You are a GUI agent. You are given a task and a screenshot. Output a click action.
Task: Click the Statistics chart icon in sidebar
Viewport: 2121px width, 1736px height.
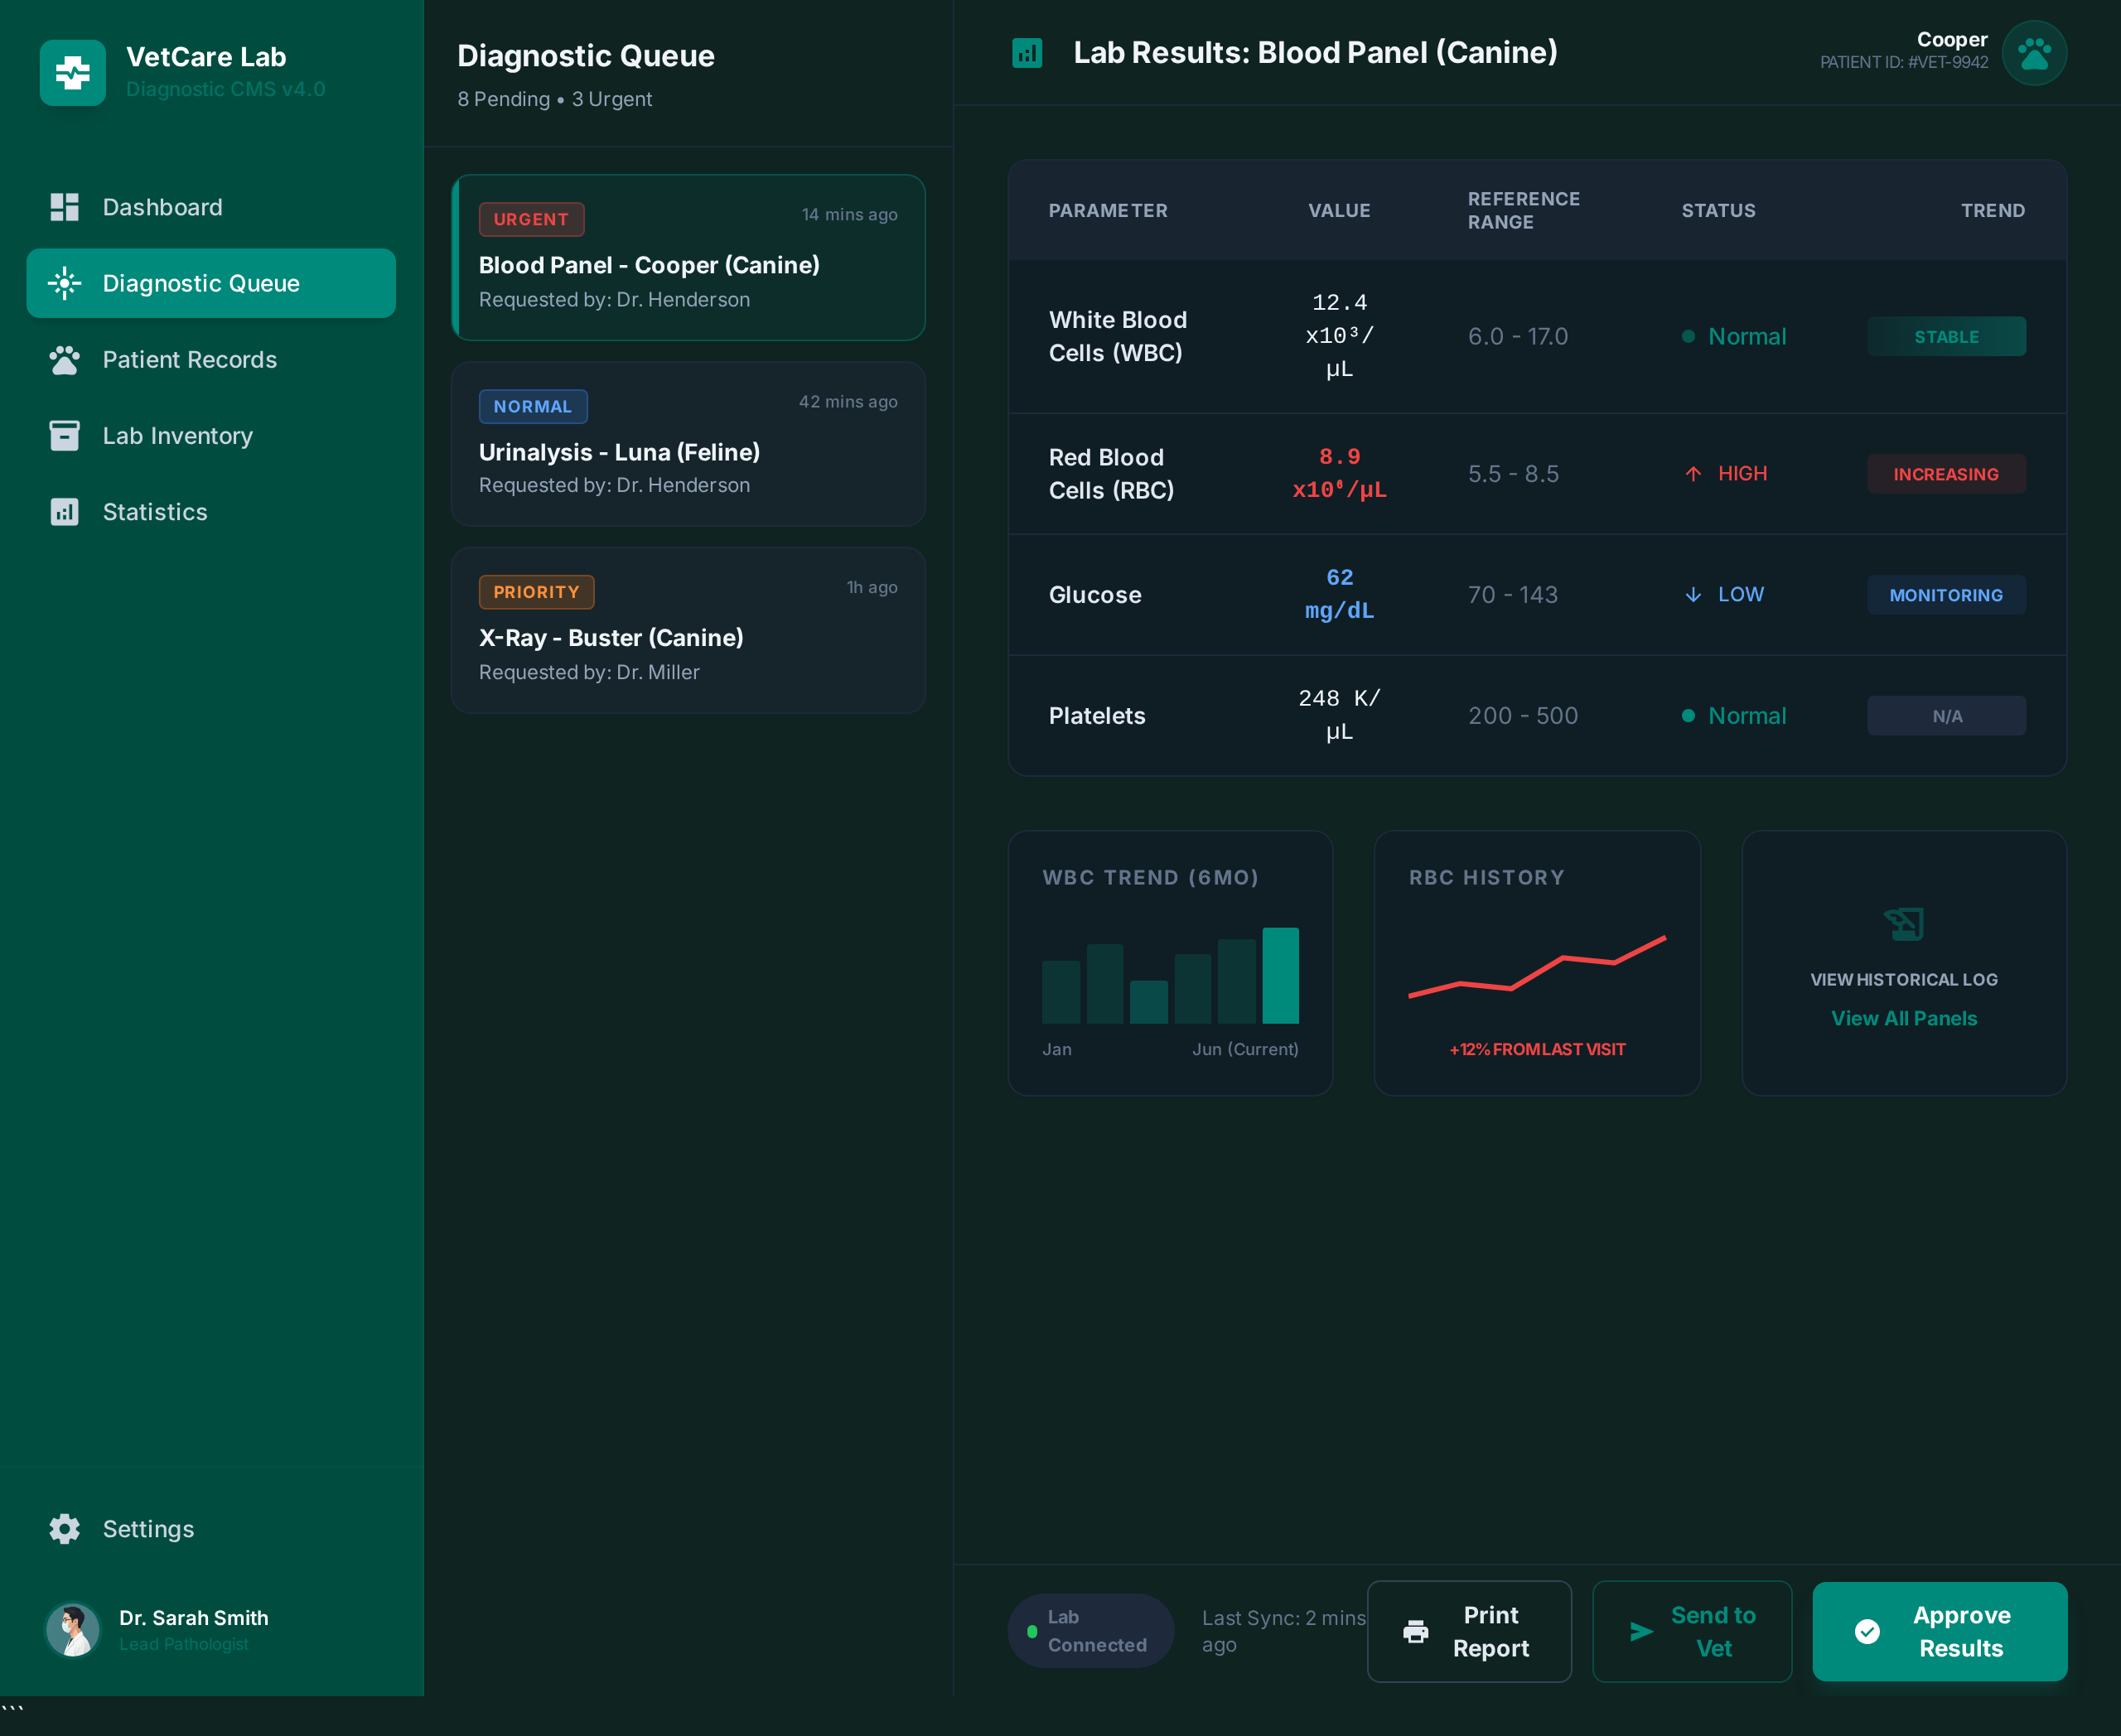click(x=65, y=512)
